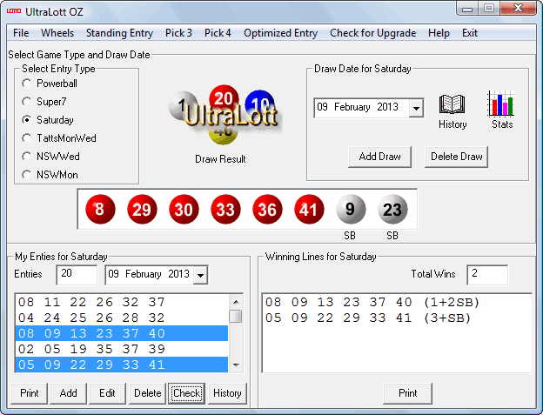Click red ball number 29

tap(142, 209)
